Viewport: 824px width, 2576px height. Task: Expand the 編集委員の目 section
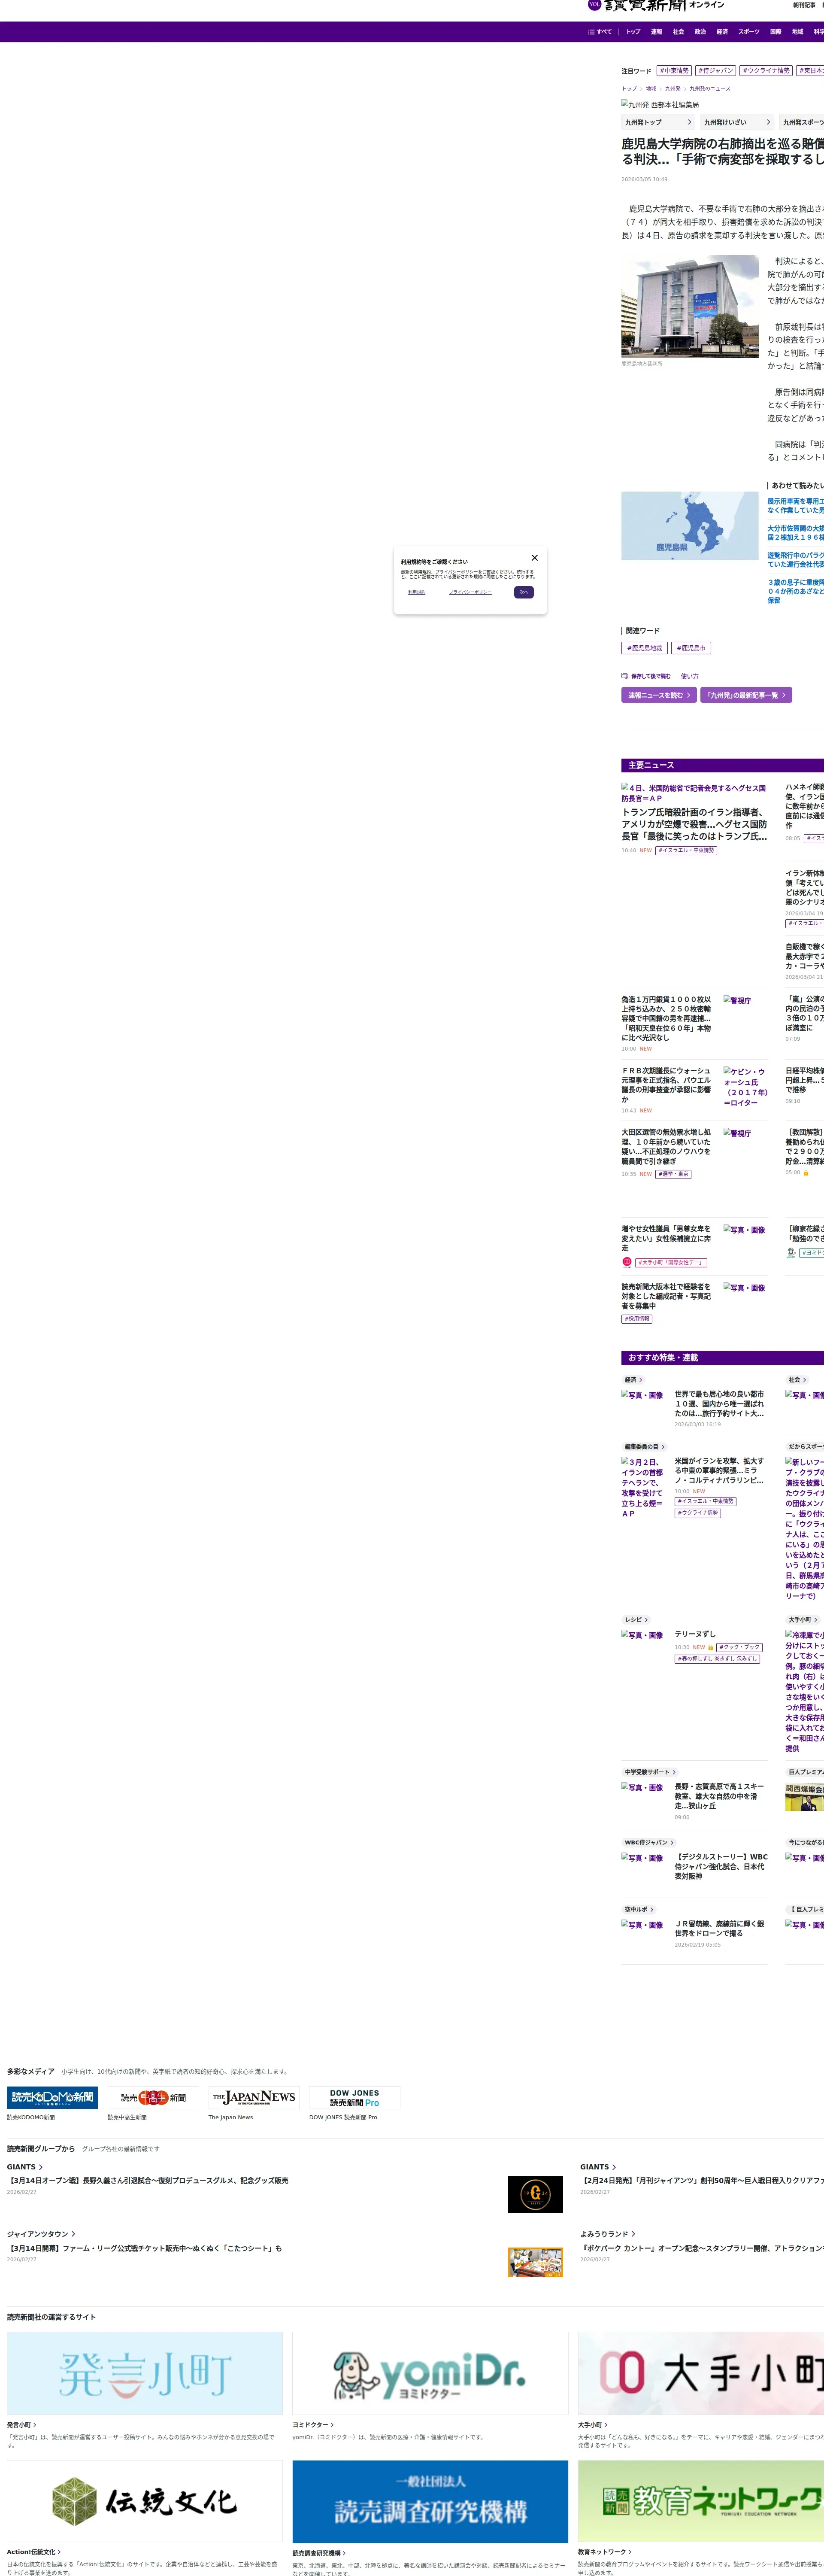(645, 1447)
